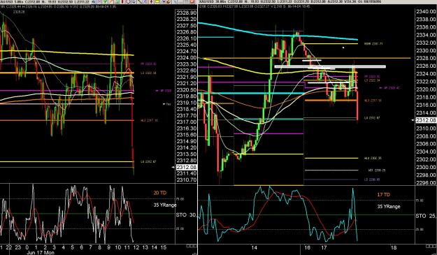Click the 2340.00 price axis label
437x255 pixels.
(x=426, y=12)
